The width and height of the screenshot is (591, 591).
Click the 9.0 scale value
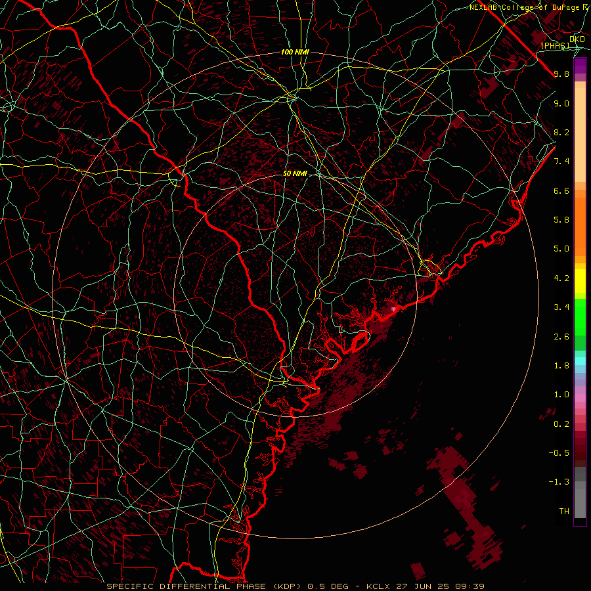[561, 103]
